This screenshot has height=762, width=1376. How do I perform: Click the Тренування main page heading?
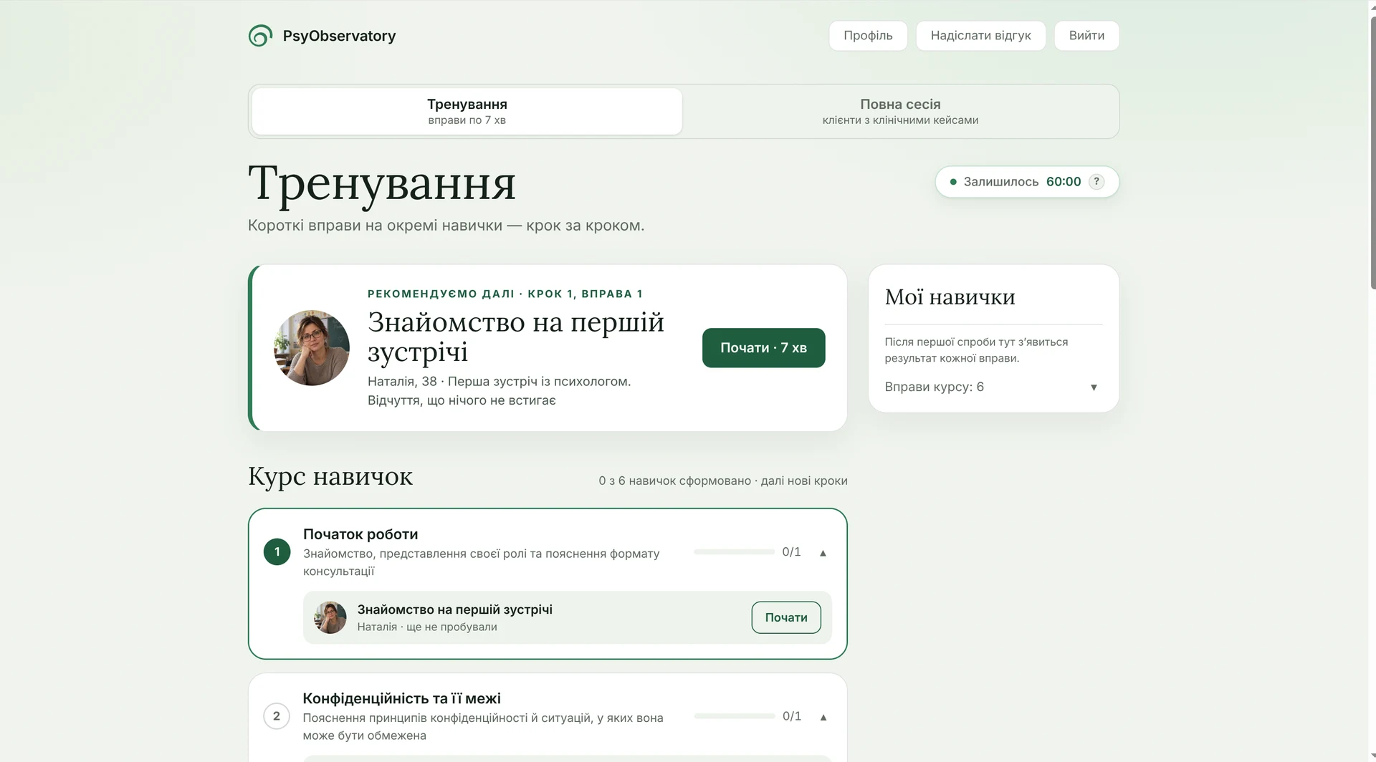(382, 183)
